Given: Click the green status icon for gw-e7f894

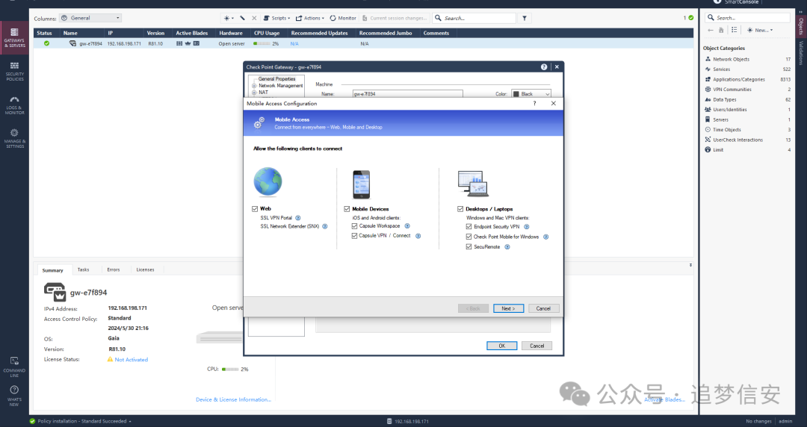Looking at the screenshot, I should (x=47, y=44).
